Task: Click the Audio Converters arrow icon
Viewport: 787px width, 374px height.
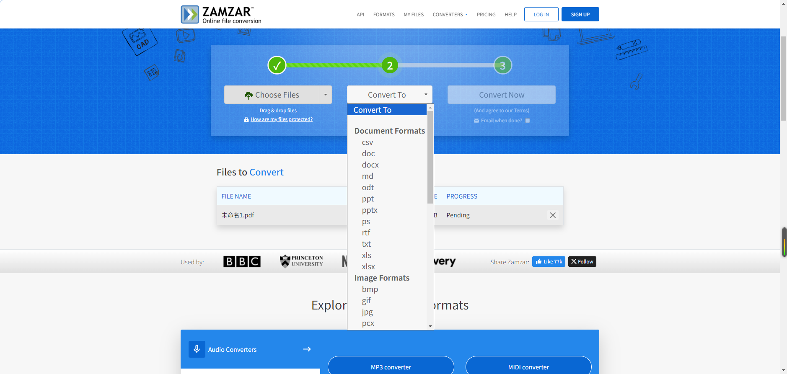Action: pyautogui.click(x=307, y=349)
